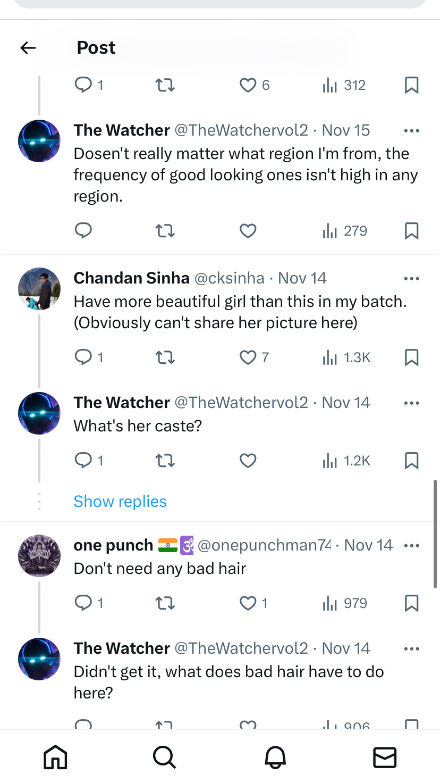Open the Search tab
This screenshot has height=783, width=440.
165,756
